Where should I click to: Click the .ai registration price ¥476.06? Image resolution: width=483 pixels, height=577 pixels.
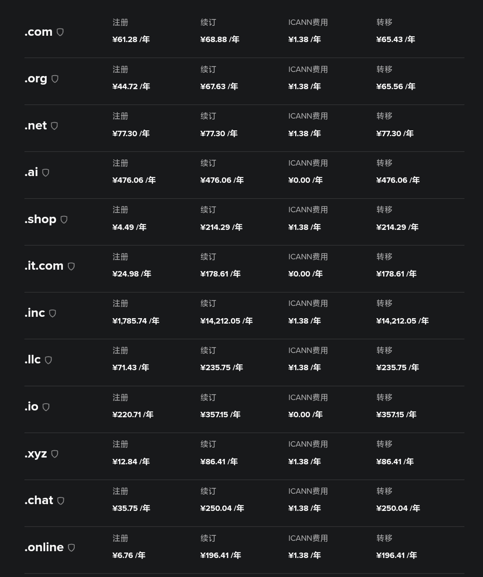coord(128,180)
